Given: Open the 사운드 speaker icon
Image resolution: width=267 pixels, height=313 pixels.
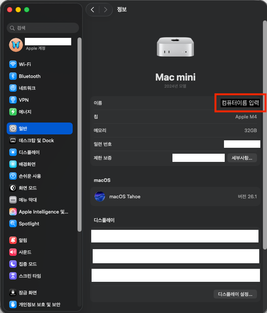Looking at the screenshot, I should tap(13, 252).
